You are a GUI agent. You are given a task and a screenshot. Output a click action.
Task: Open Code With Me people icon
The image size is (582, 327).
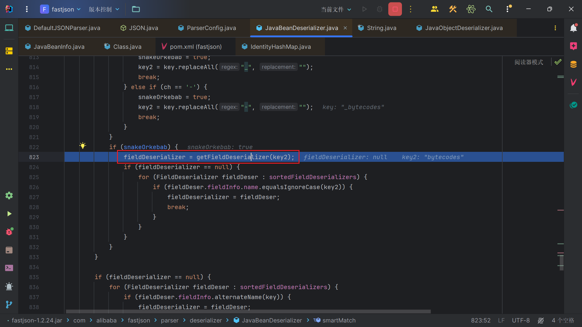tap(434, 9)
